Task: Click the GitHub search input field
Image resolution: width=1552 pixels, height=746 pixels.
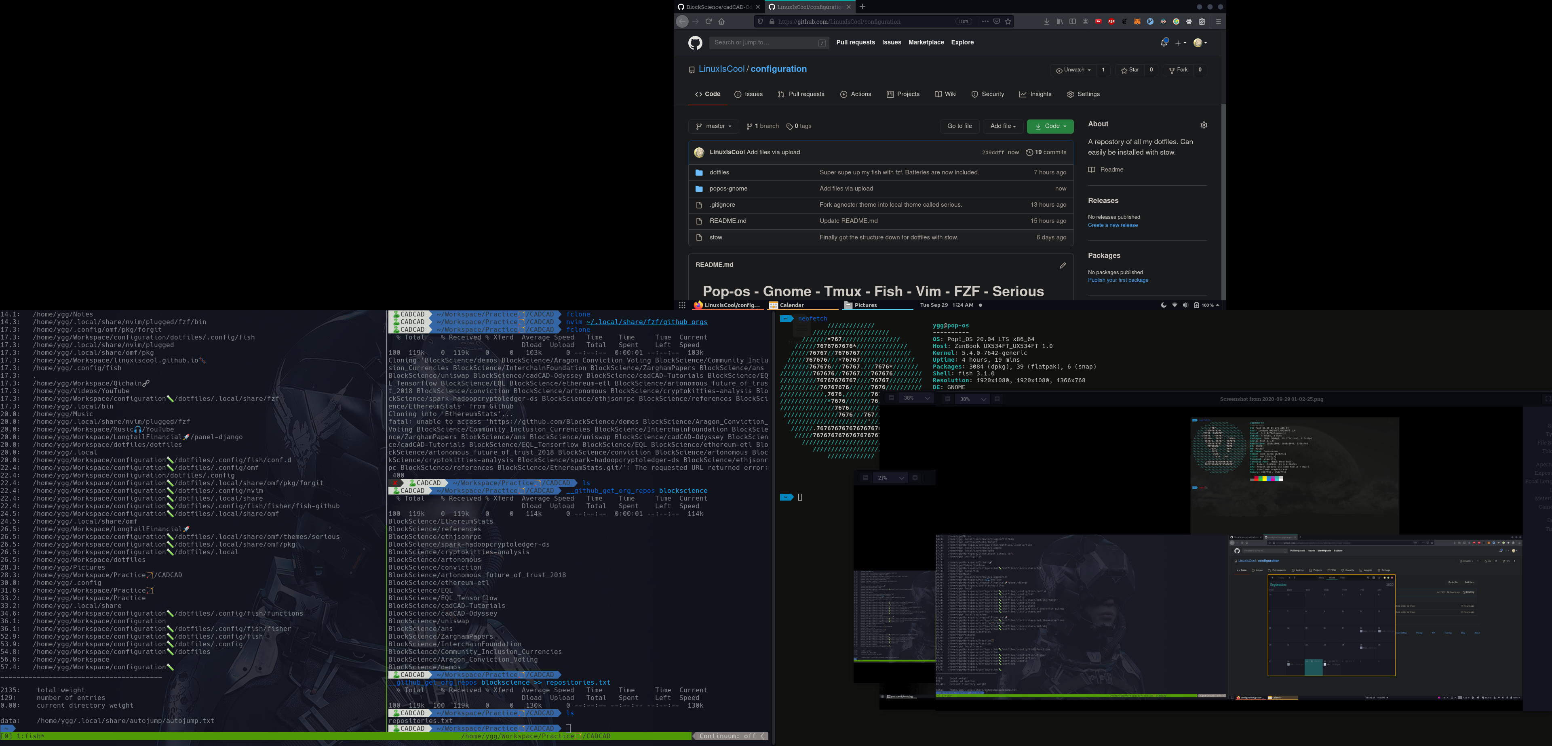Action: pyautogui.click(x=763, y=43)
